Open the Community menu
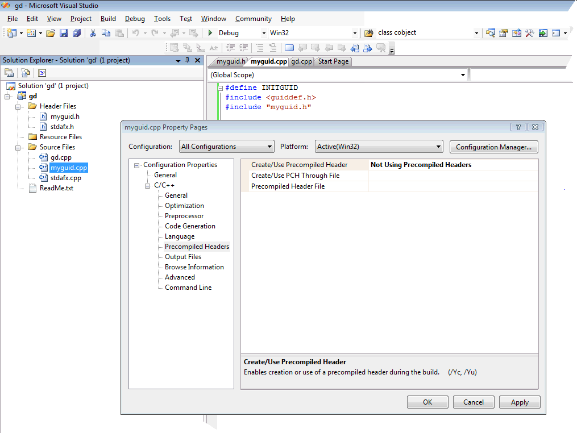 point(254,19)
